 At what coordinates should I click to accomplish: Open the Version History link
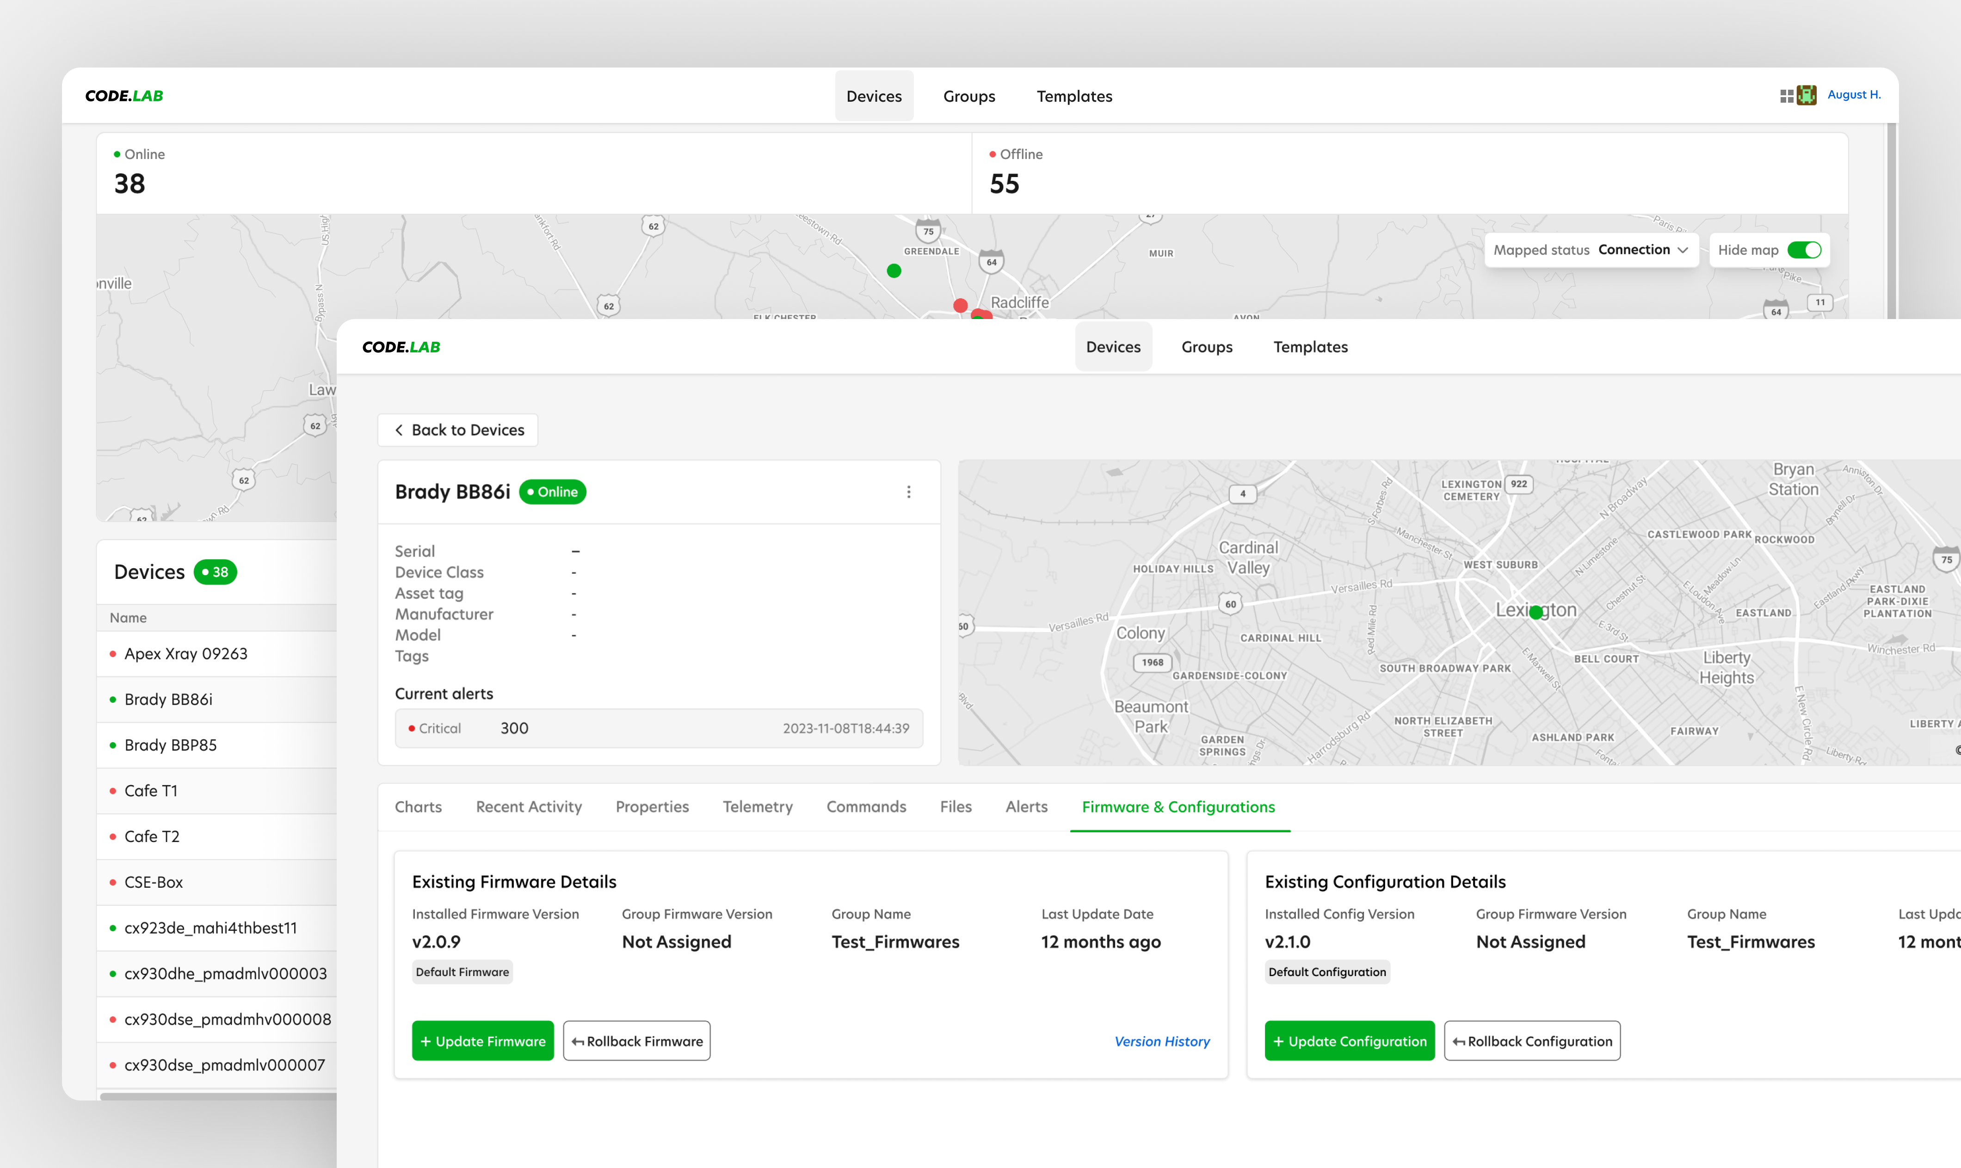tap(1162, 1040)
